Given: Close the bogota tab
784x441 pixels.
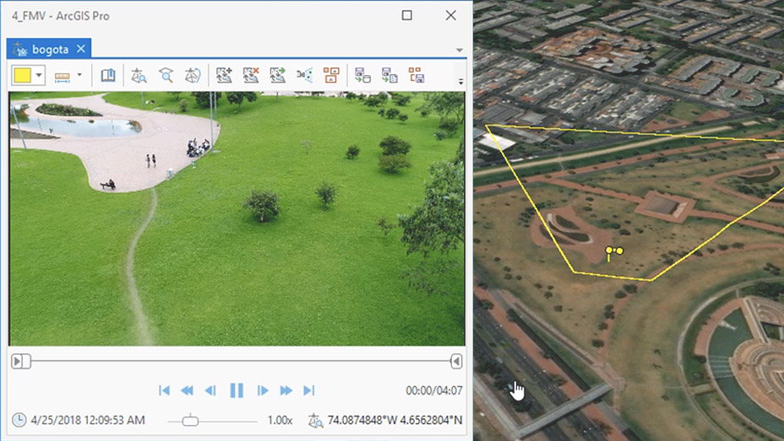Looking at the screenshot, I should (x=81, y=49).
